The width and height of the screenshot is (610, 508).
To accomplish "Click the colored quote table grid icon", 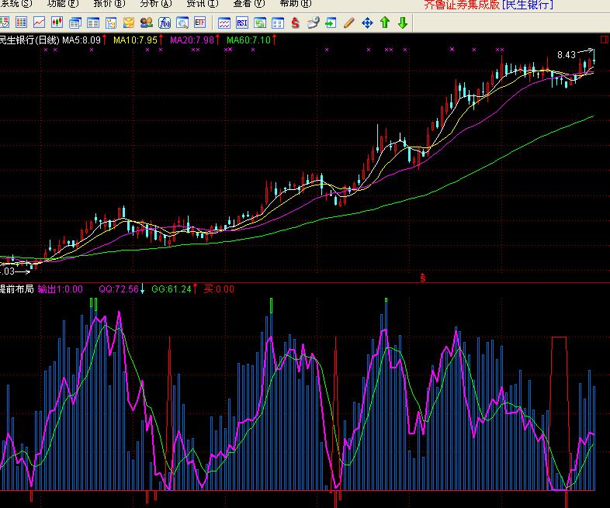I will coord(21,22).
